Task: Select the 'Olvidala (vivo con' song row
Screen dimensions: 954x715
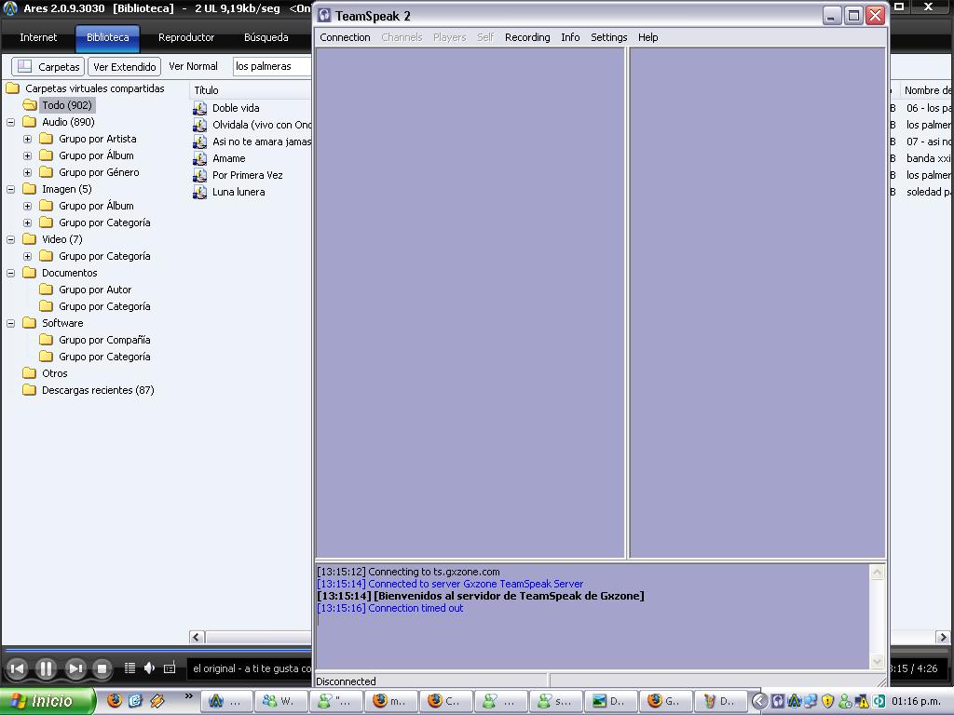Action: [x=262, y=125]
